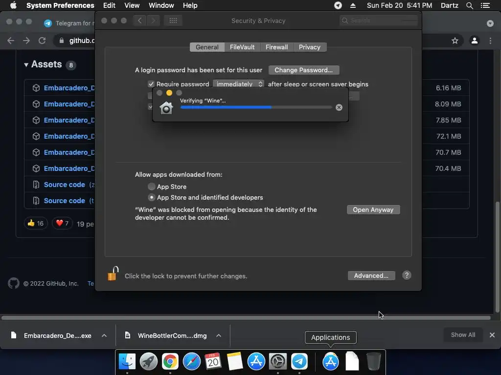
Task: Toggle Require password checkbox
Action: pos(151,84)
